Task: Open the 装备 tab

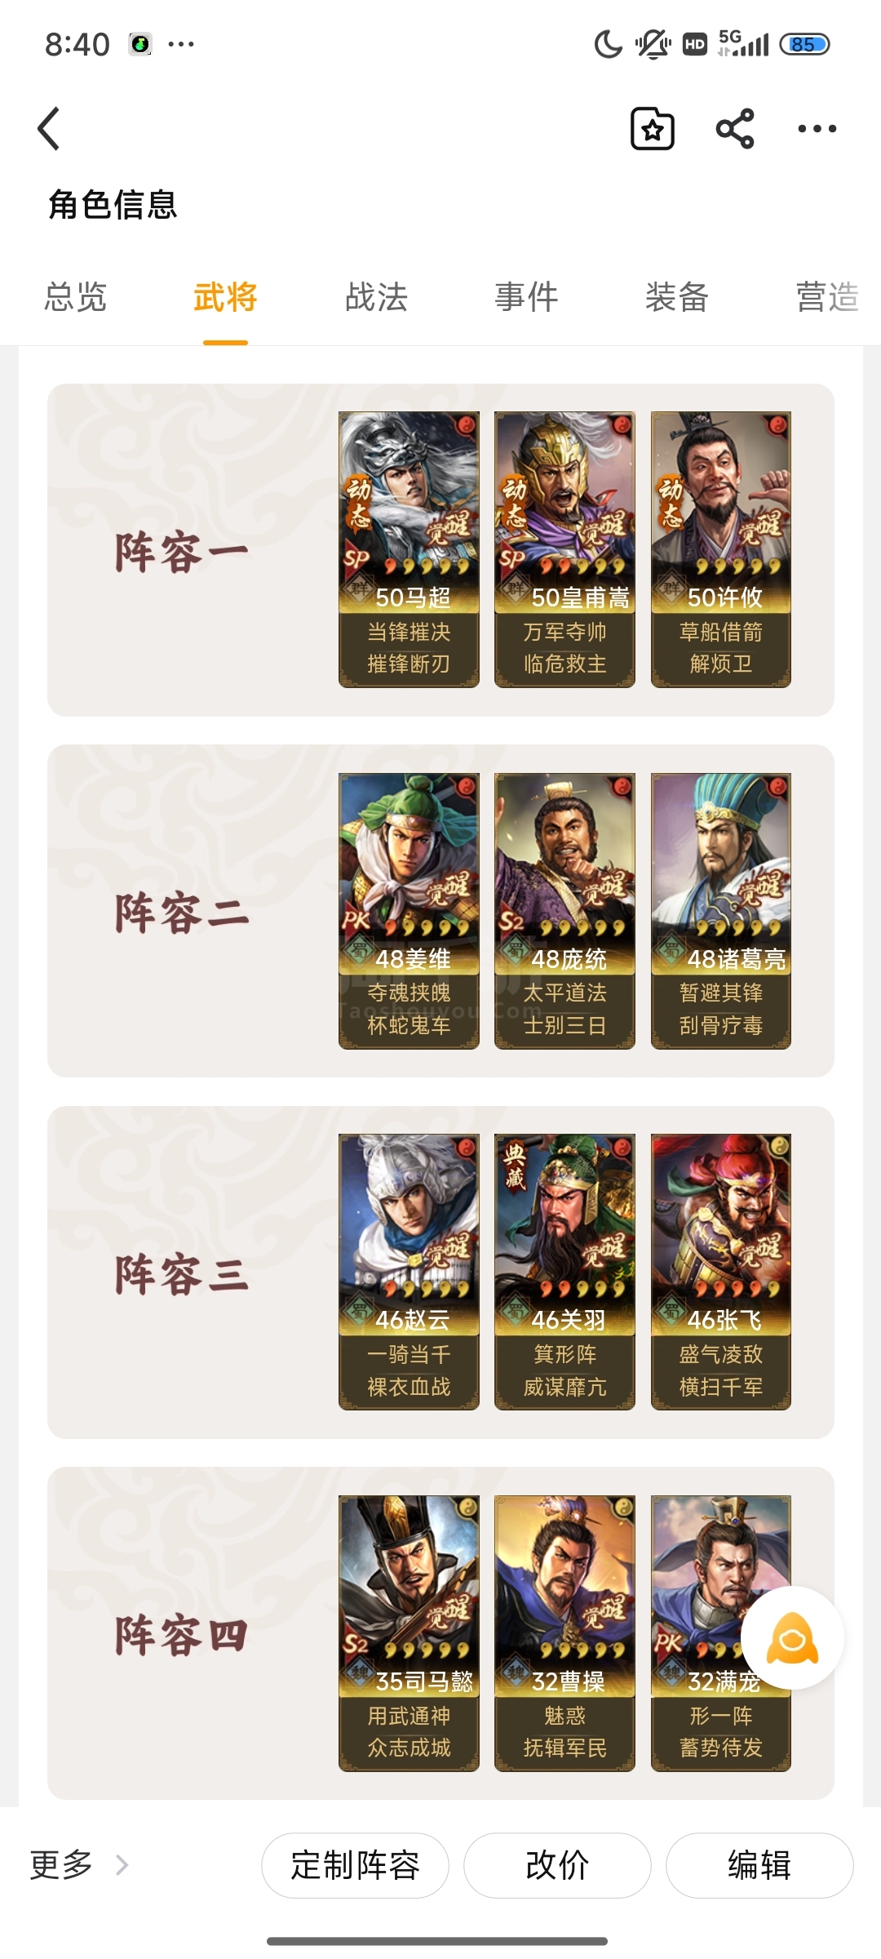Action: pos(676,297)
